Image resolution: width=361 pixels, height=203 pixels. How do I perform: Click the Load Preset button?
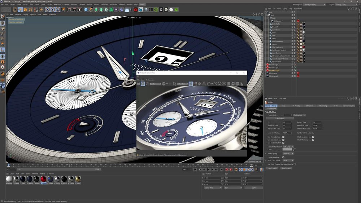pos(273,168)
